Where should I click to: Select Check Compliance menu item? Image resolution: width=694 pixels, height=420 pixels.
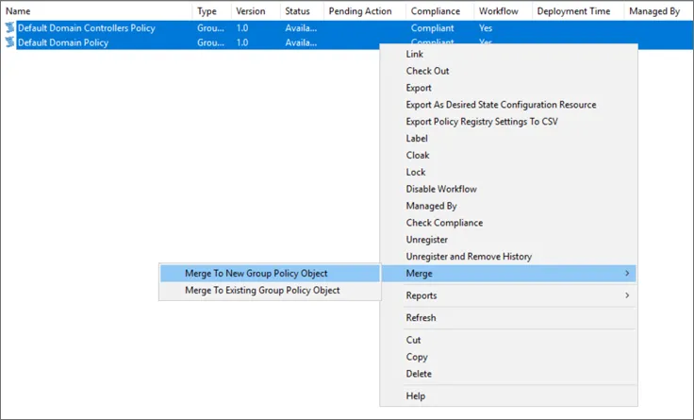[444, 223]
